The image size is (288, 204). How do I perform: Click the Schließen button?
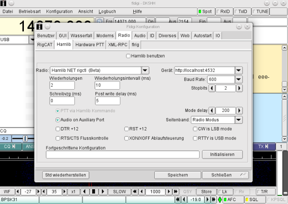[225, 175]
